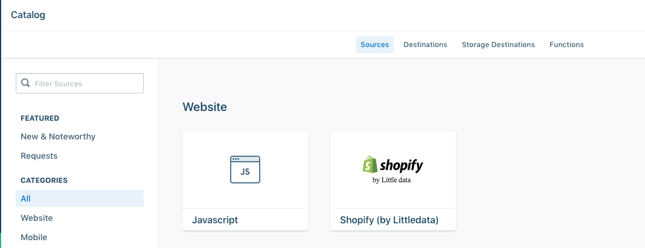Show the Mobile category sources

(x=34, y=237)
